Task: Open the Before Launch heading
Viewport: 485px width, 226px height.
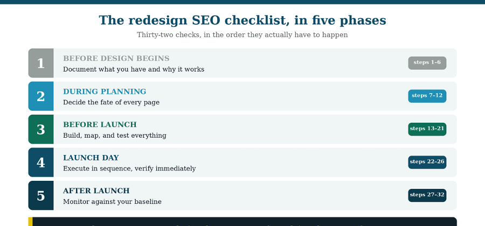Action: tap(100, 124)
